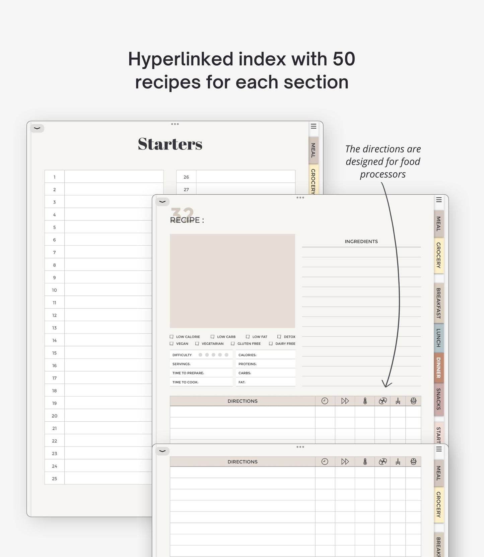Open hamburger menu on bottom Directions page
This screenshot has width=484, height=557.
439,449
